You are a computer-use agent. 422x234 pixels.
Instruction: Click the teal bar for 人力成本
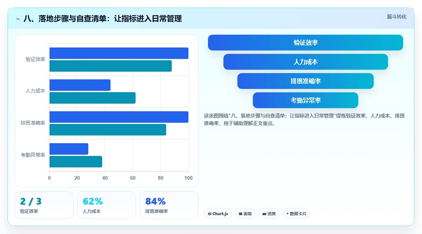93,98
